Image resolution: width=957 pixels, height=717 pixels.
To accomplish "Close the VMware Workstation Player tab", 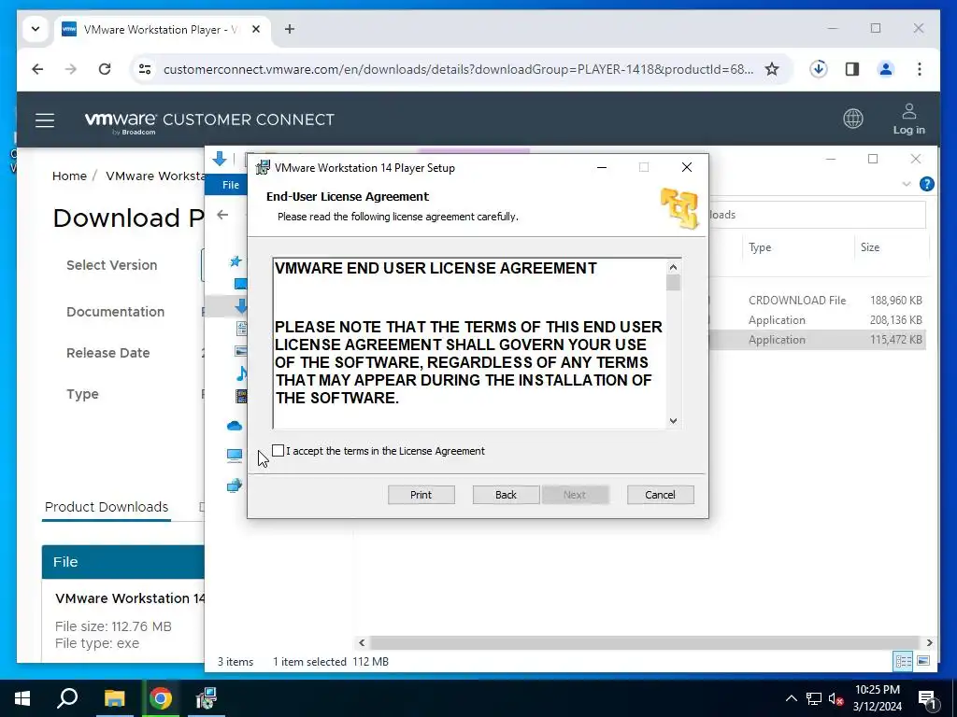I will pos(256,29).
